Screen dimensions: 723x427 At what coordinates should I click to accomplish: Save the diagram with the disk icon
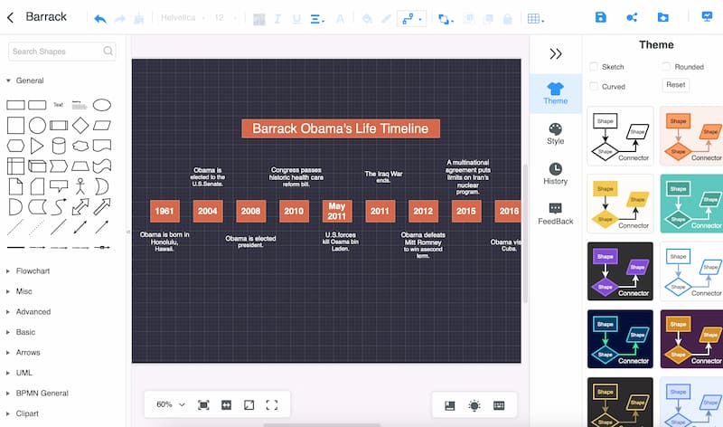[600, 17]
